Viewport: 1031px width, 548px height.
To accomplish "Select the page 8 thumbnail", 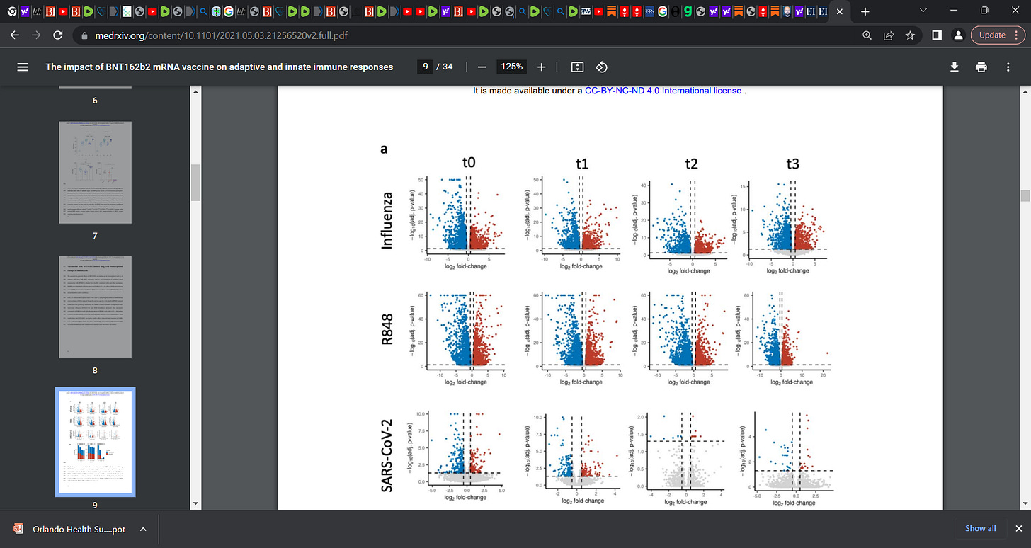I will (x=95, y=307).
